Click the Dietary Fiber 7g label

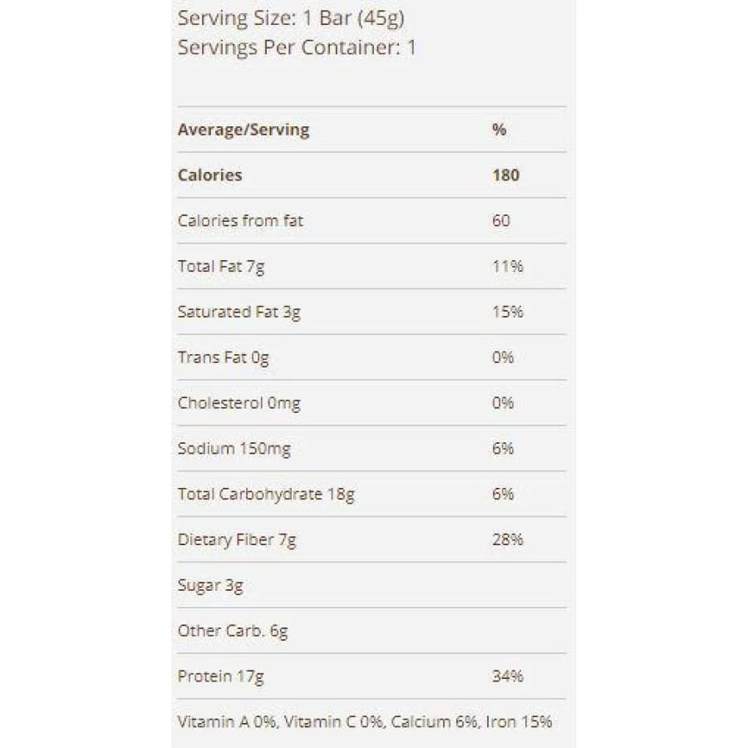coord(237,540)
